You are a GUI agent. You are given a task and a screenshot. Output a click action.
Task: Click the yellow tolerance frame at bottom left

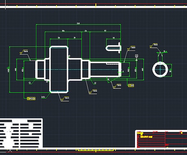[x=31, y=99]
